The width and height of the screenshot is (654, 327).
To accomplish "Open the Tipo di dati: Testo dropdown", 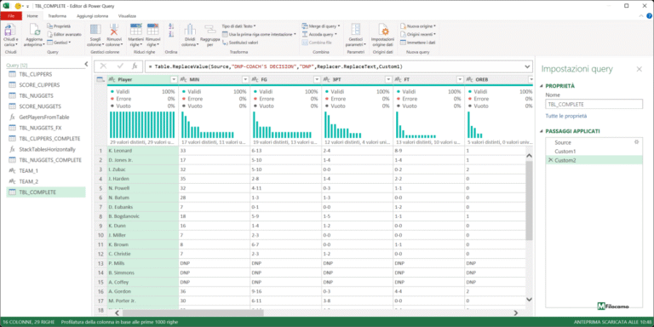I will [238, 26].
